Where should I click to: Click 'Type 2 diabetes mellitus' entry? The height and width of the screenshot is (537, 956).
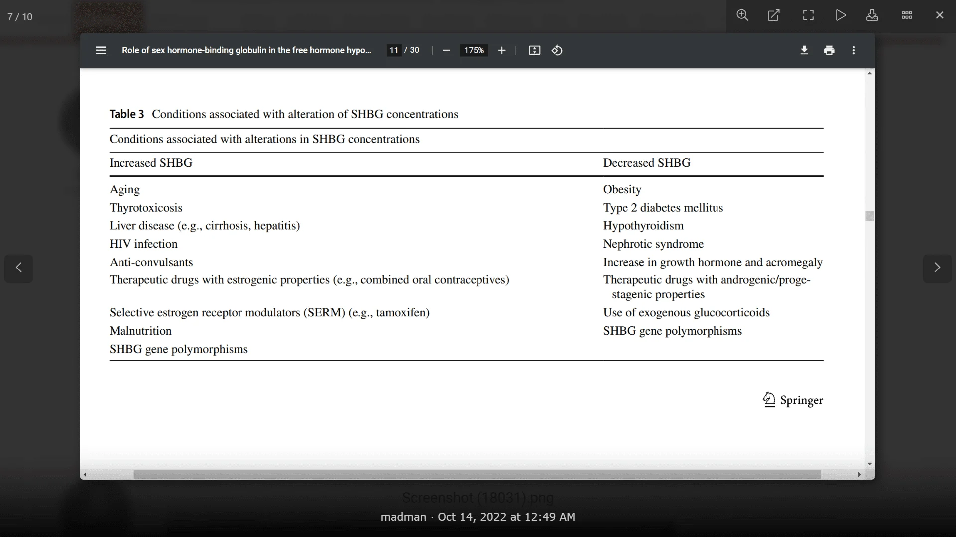click(x=663, y=208)
